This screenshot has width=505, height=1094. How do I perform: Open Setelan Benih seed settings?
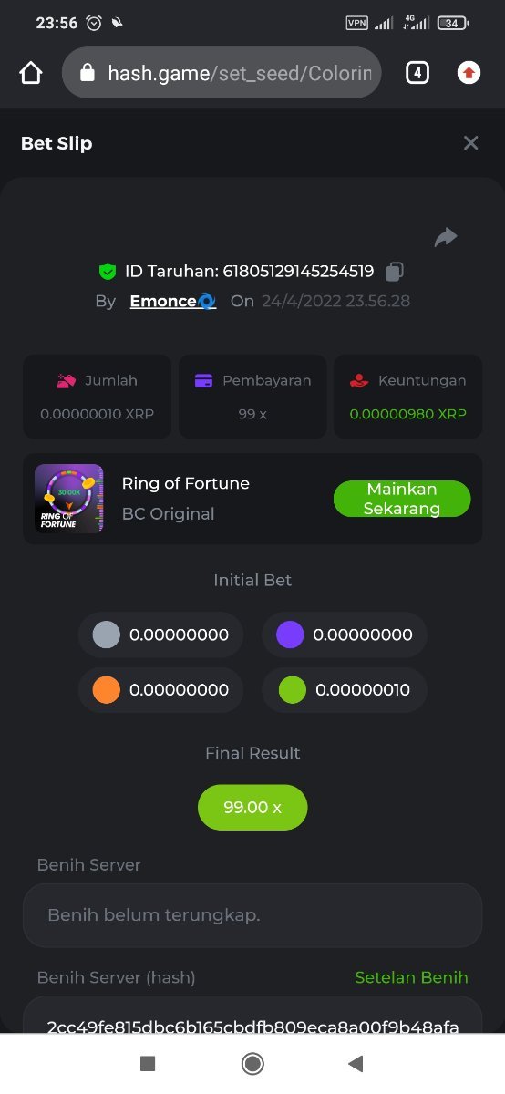coord(411,977)
